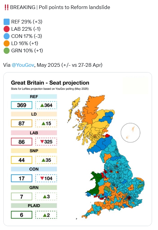The image size is (158, 230).
Task: Click the PLAID seat count box showing 6
Action: click(22, 215)
